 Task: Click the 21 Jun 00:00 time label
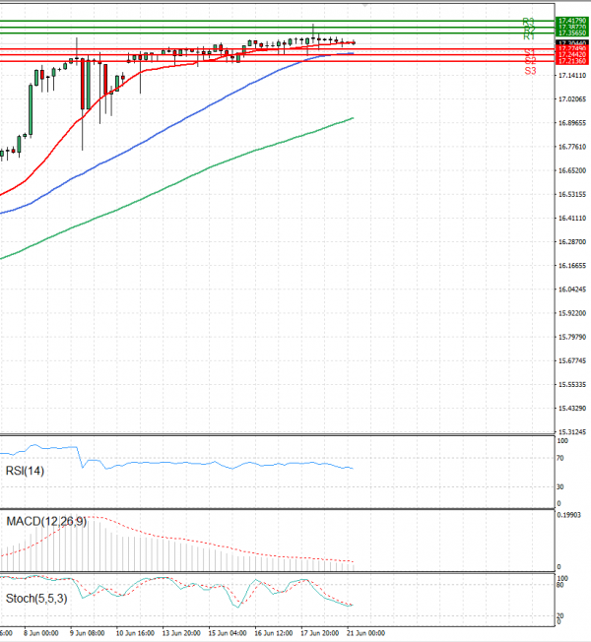(366, 633)
